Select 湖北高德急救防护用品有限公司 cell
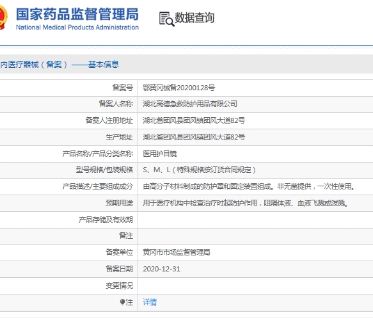Viewport: 373px width, 322px height. [x=190, y=104]
